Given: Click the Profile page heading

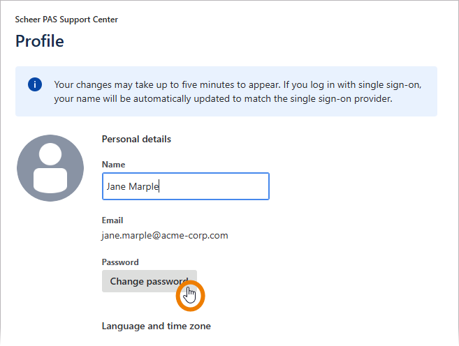Looking at the screenshot, I should [x=40, y=41].
